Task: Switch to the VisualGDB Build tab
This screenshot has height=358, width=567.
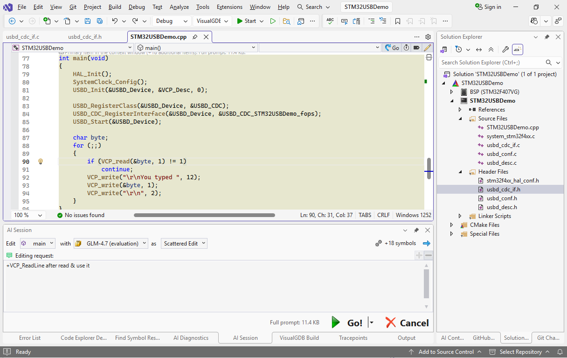Action: (x=299, y=337)
